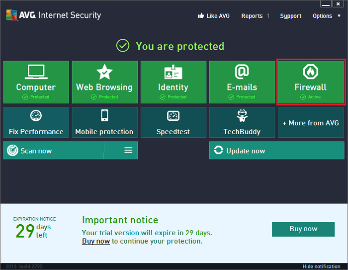
Task: Click the Scan now radar icon
Action: 12,150
